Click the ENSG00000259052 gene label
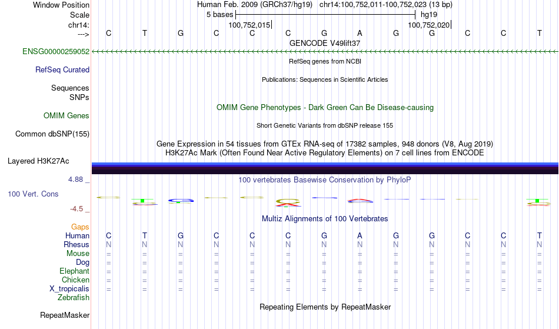Screen dimensions: 559x329 (x=56, y=51)
